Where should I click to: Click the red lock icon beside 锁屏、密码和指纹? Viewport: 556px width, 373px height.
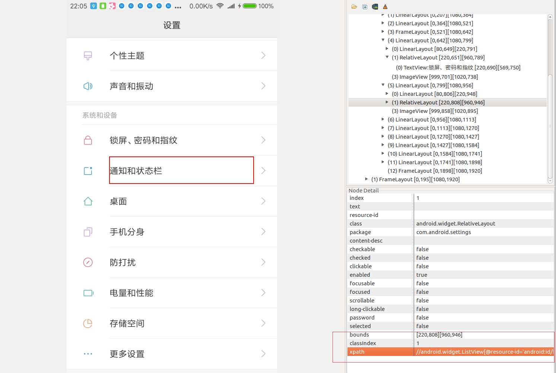tap(88, 140)
